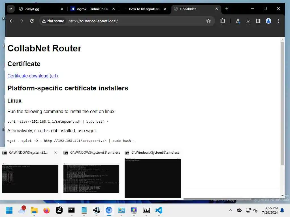The width and height of the screenshot is (290, 217).
Task: Close the How to fix ngrok tab
Action: click(x=165, y=9)
